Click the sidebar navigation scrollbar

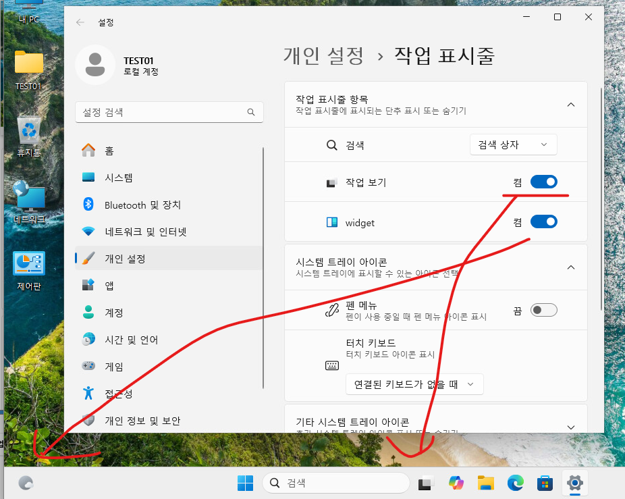[263, 267]
